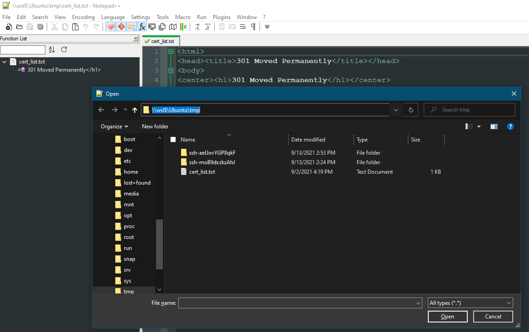Click the monitor icon in toolbar

pyautogui.click(x=152, y=27)
